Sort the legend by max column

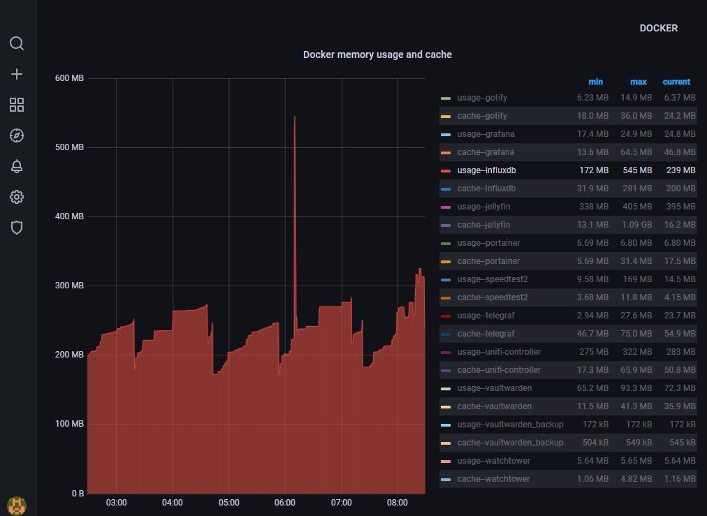point(638,82)
